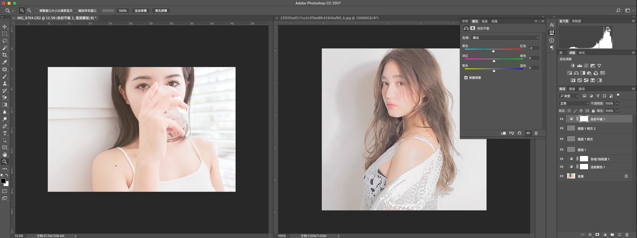Create a new layer group
The width and height of the screenshot is (637, 238).
click(612, 235)
